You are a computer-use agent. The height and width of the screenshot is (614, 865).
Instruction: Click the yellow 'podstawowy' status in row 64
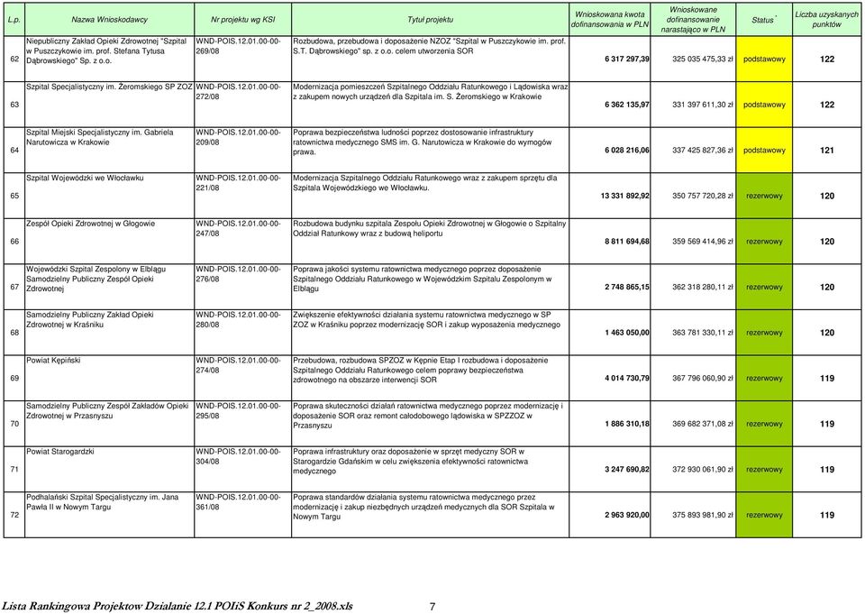(x=764, y=151)
